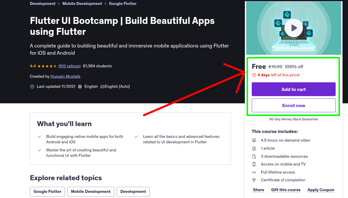Click the star rating icons
The height and width of the screenshot is (198, 348).
coord(47,66)
